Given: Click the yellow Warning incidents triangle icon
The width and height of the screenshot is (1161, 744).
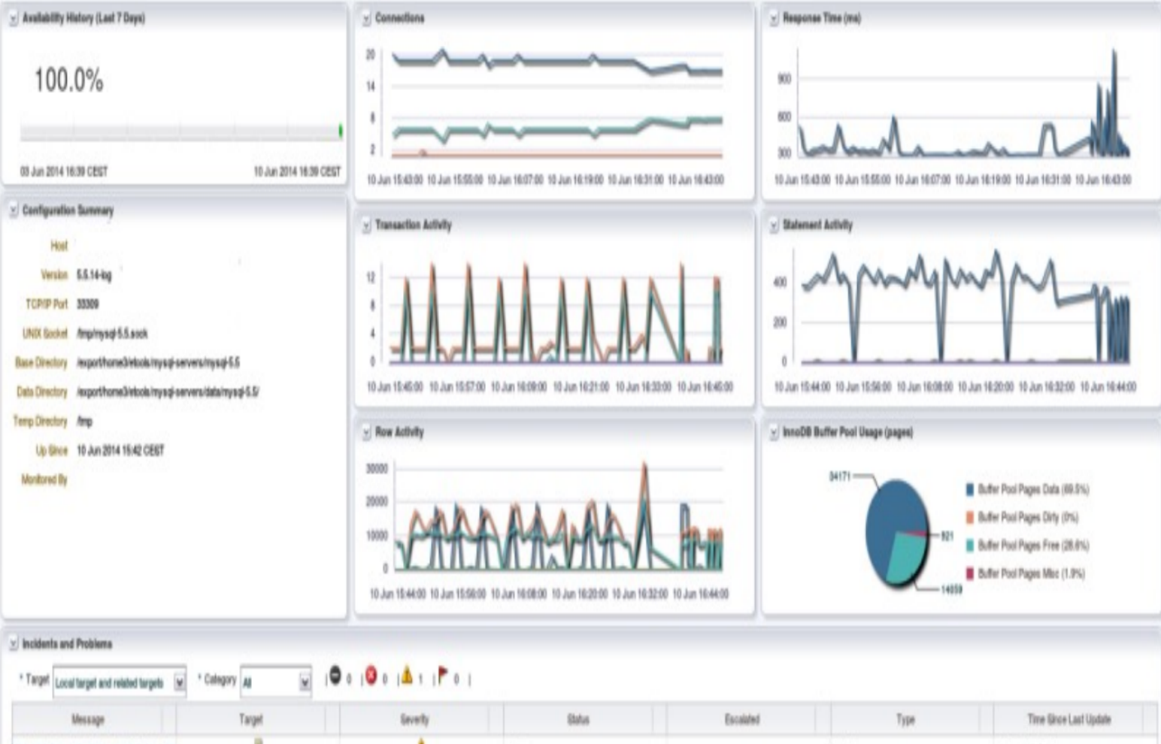Looking at the screenshot, I should tap(407, 676).
